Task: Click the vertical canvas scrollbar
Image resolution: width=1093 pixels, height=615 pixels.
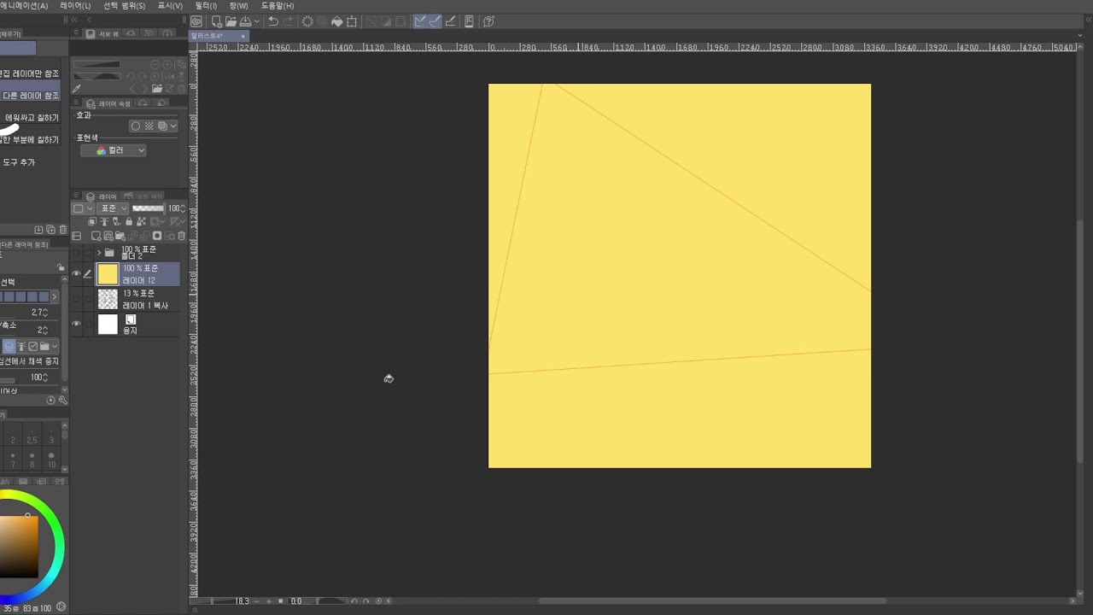Action: tap(1081, 342)
